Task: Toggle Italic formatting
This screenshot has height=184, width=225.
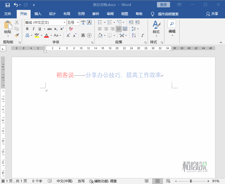Action: (33, 29)
